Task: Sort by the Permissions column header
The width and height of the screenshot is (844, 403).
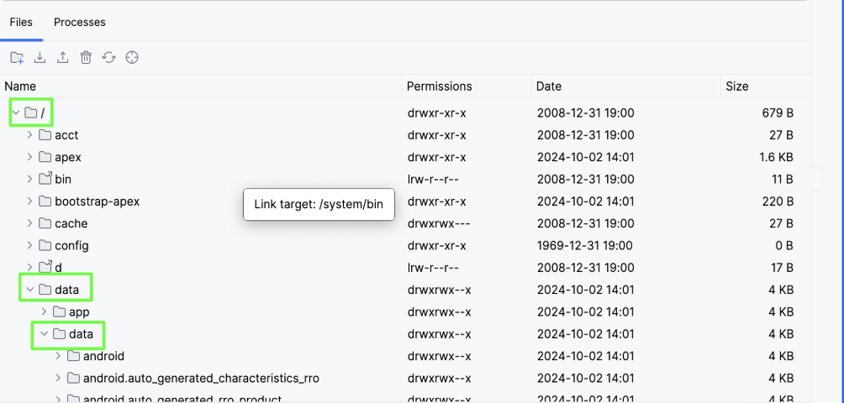Action: tap(439, 86)
